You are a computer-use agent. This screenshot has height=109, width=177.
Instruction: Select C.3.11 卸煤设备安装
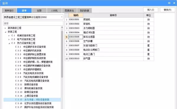[x=27, y=84]
